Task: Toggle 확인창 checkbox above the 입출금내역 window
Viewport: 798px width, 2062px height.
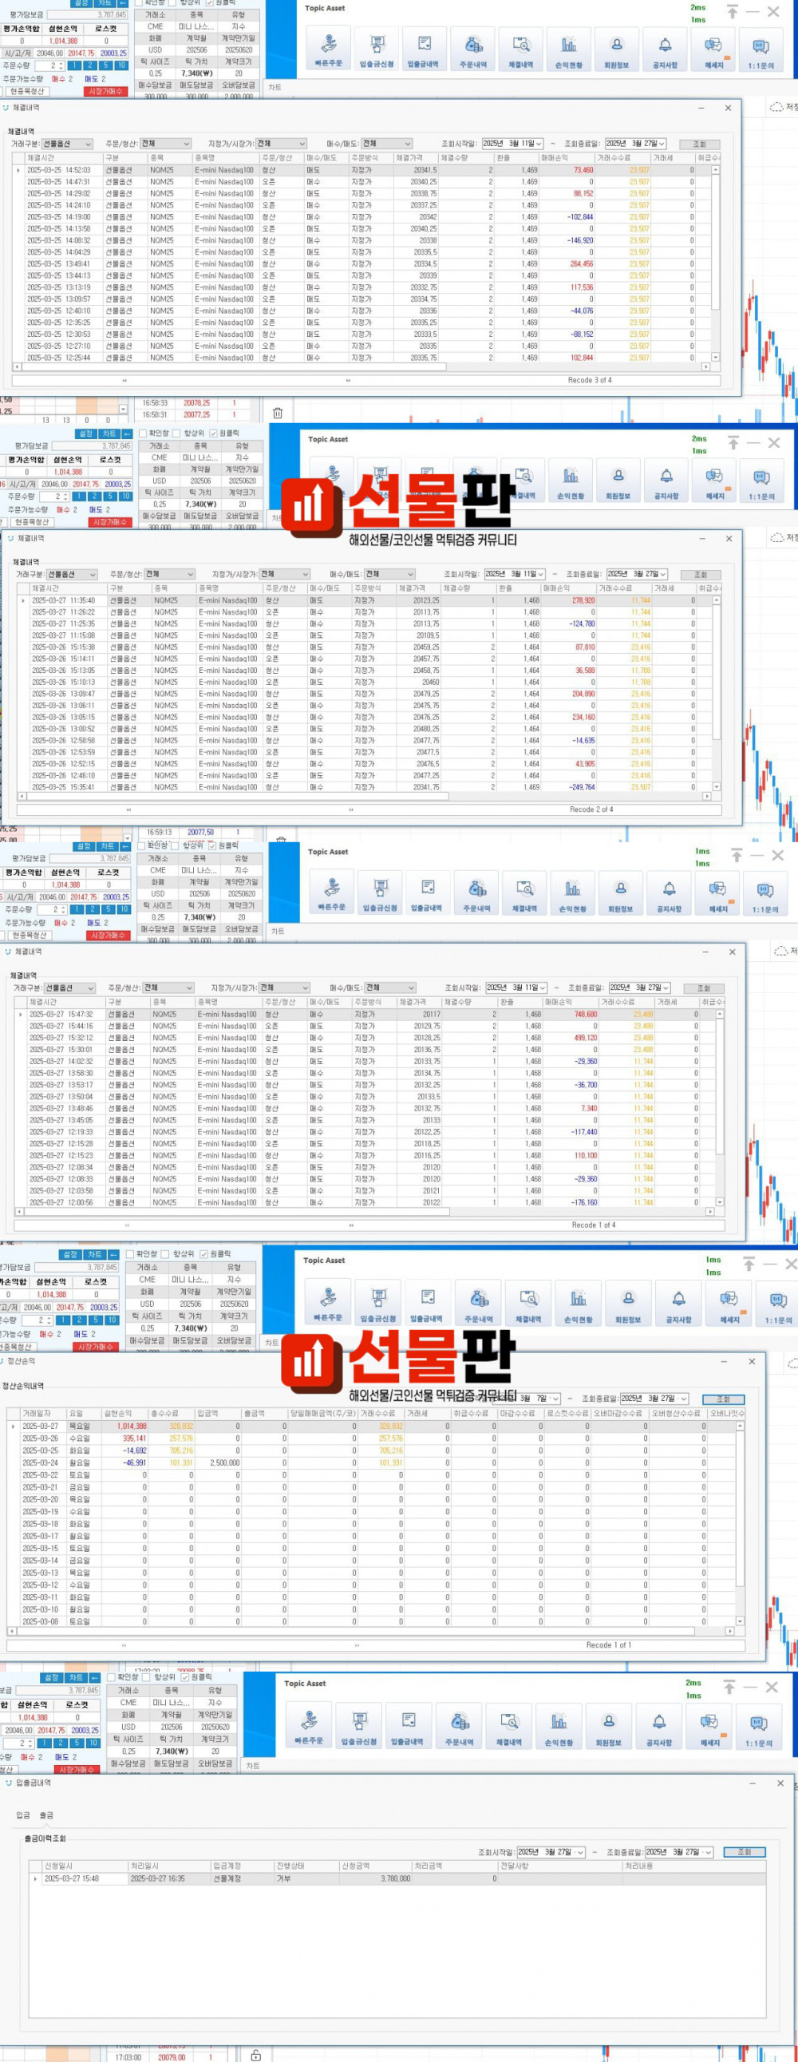Action: click(112, 1677)
